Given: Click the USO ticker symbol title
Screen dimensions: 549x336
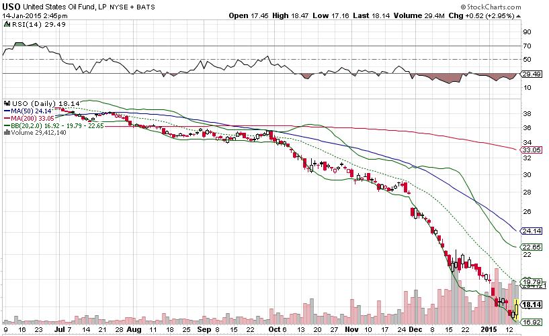Looking at the screenshot, I should [x=11, y=7].
